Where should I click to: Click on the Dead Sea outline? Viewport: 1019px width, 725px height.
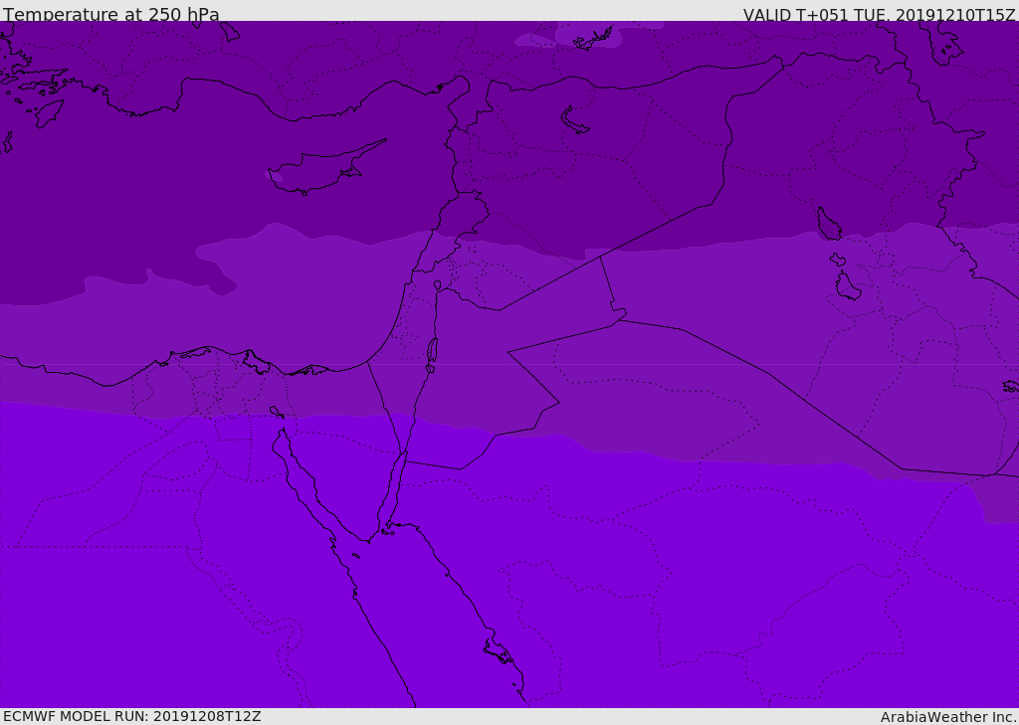point(432,350)
